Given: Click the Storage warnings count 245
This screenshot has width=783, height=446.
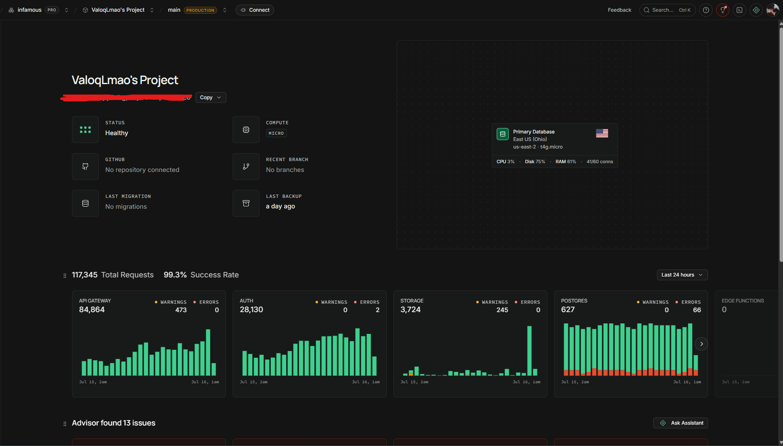Looking at the screenshot, I should click(x=502, y=310).
